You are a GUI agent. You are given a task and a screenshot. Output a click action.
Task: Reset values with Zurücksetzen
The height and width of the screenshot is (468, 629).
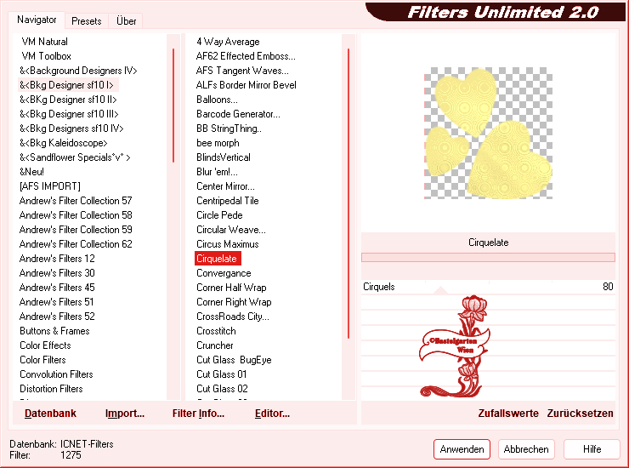580,414
